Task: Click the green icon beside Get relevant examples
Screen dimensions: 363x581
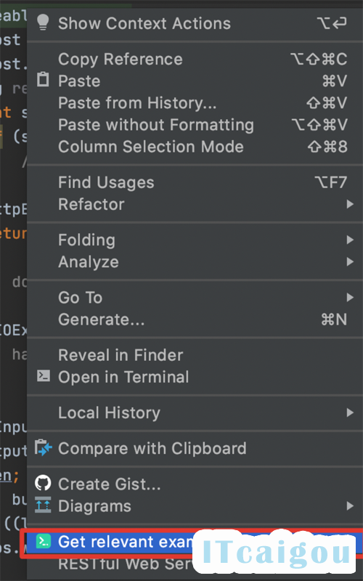Action: click(x=44, y=542)
